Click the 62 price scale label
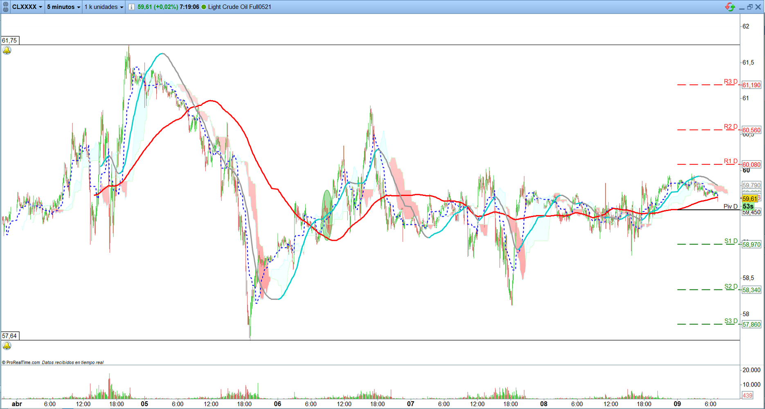The height and width of the screenshot is (409, 765). pyautogui.click(x=746, y=26)
